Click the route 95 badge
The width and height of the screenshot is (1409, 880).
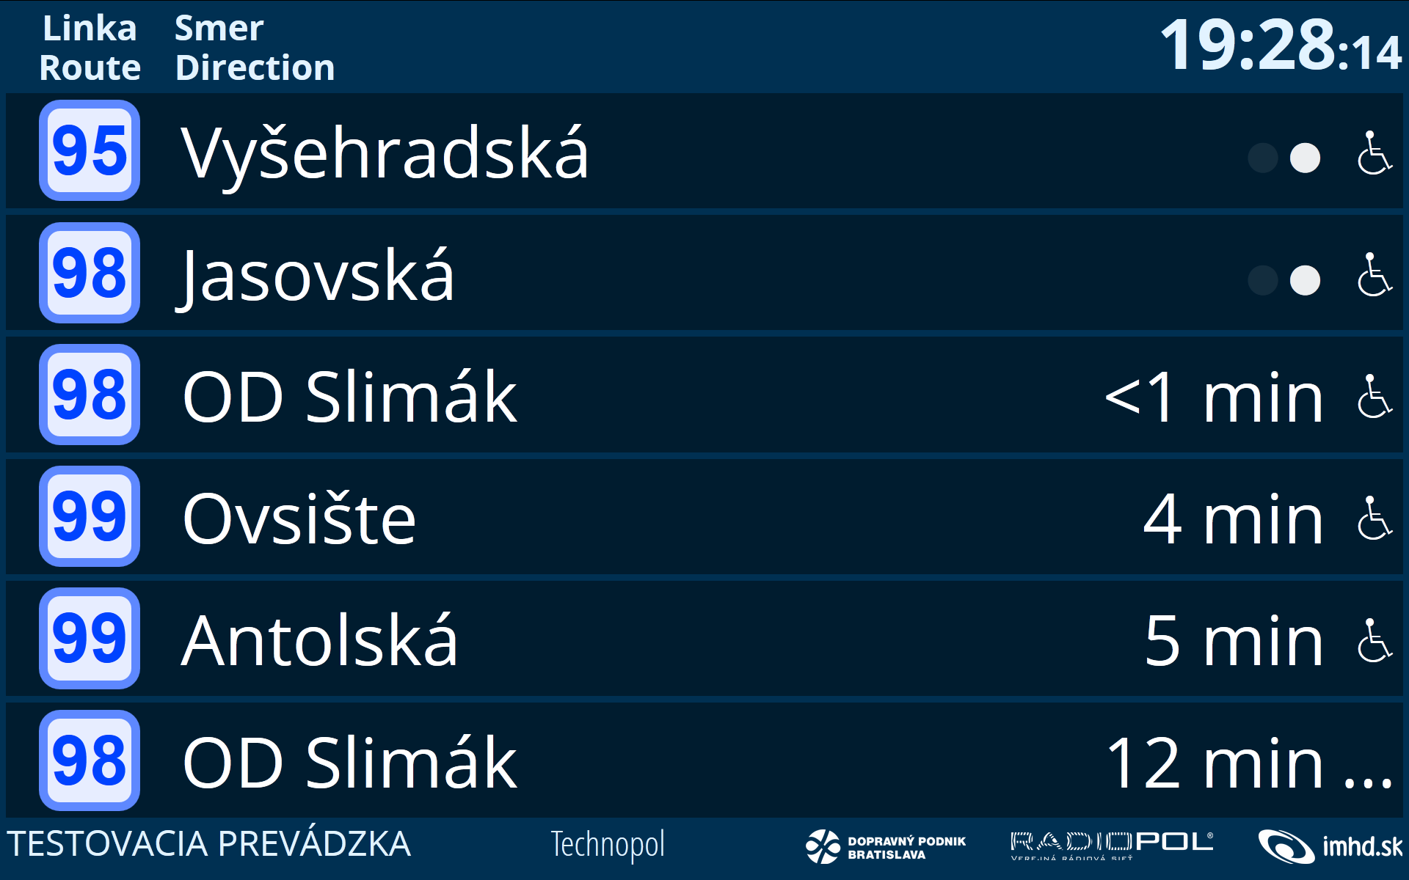[x=90, y=151]
